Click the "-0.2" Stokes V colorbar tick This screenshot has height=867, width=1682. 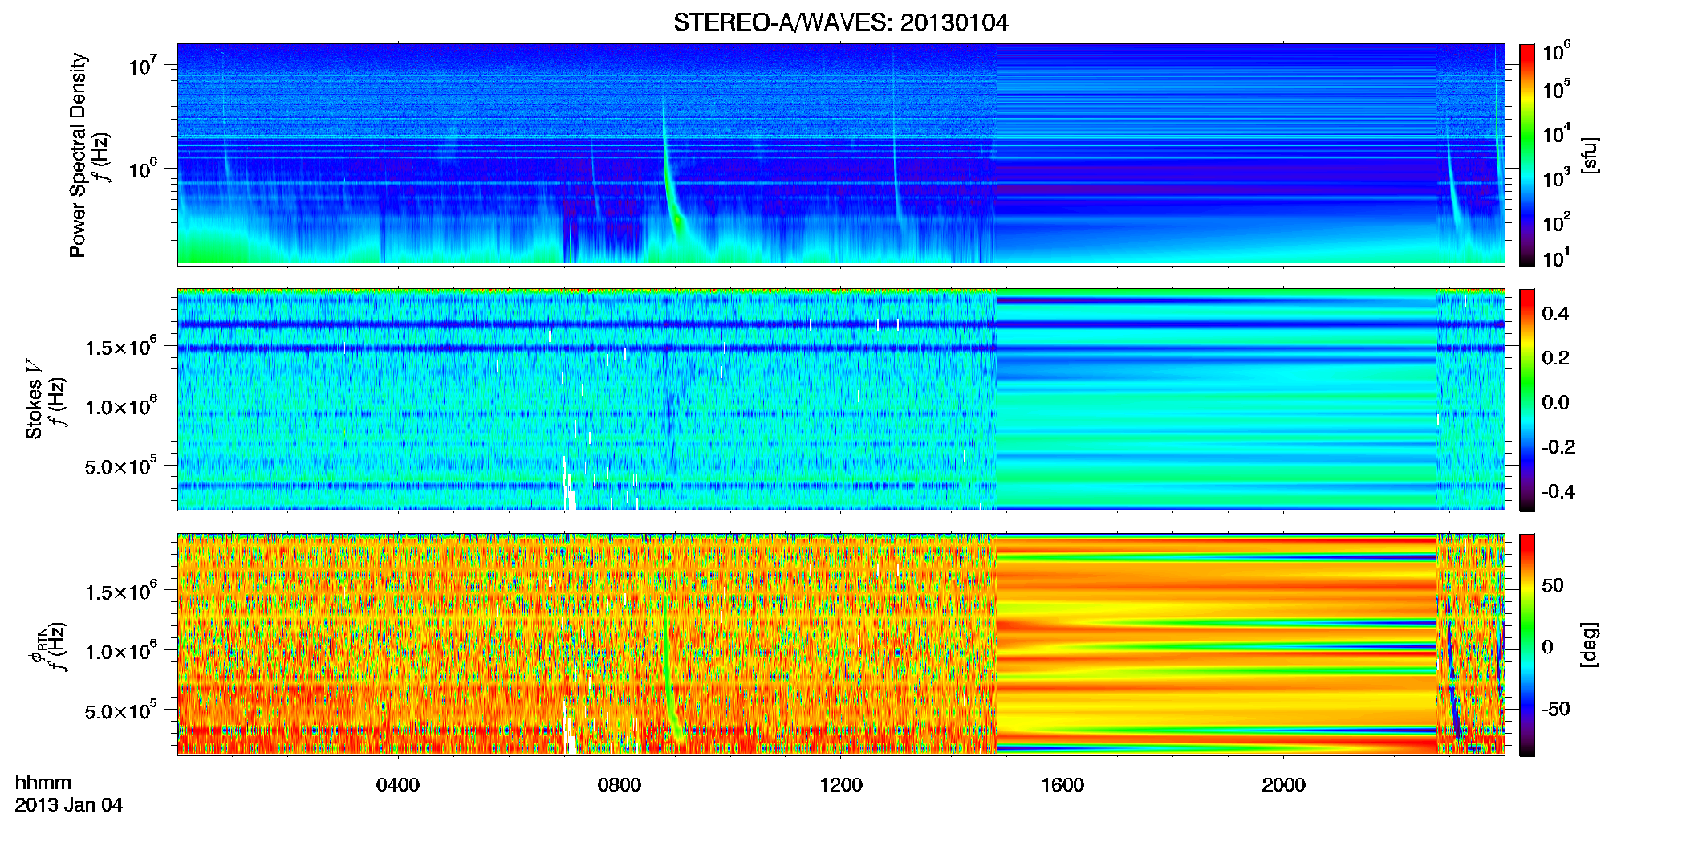[x=1558, y=447]
